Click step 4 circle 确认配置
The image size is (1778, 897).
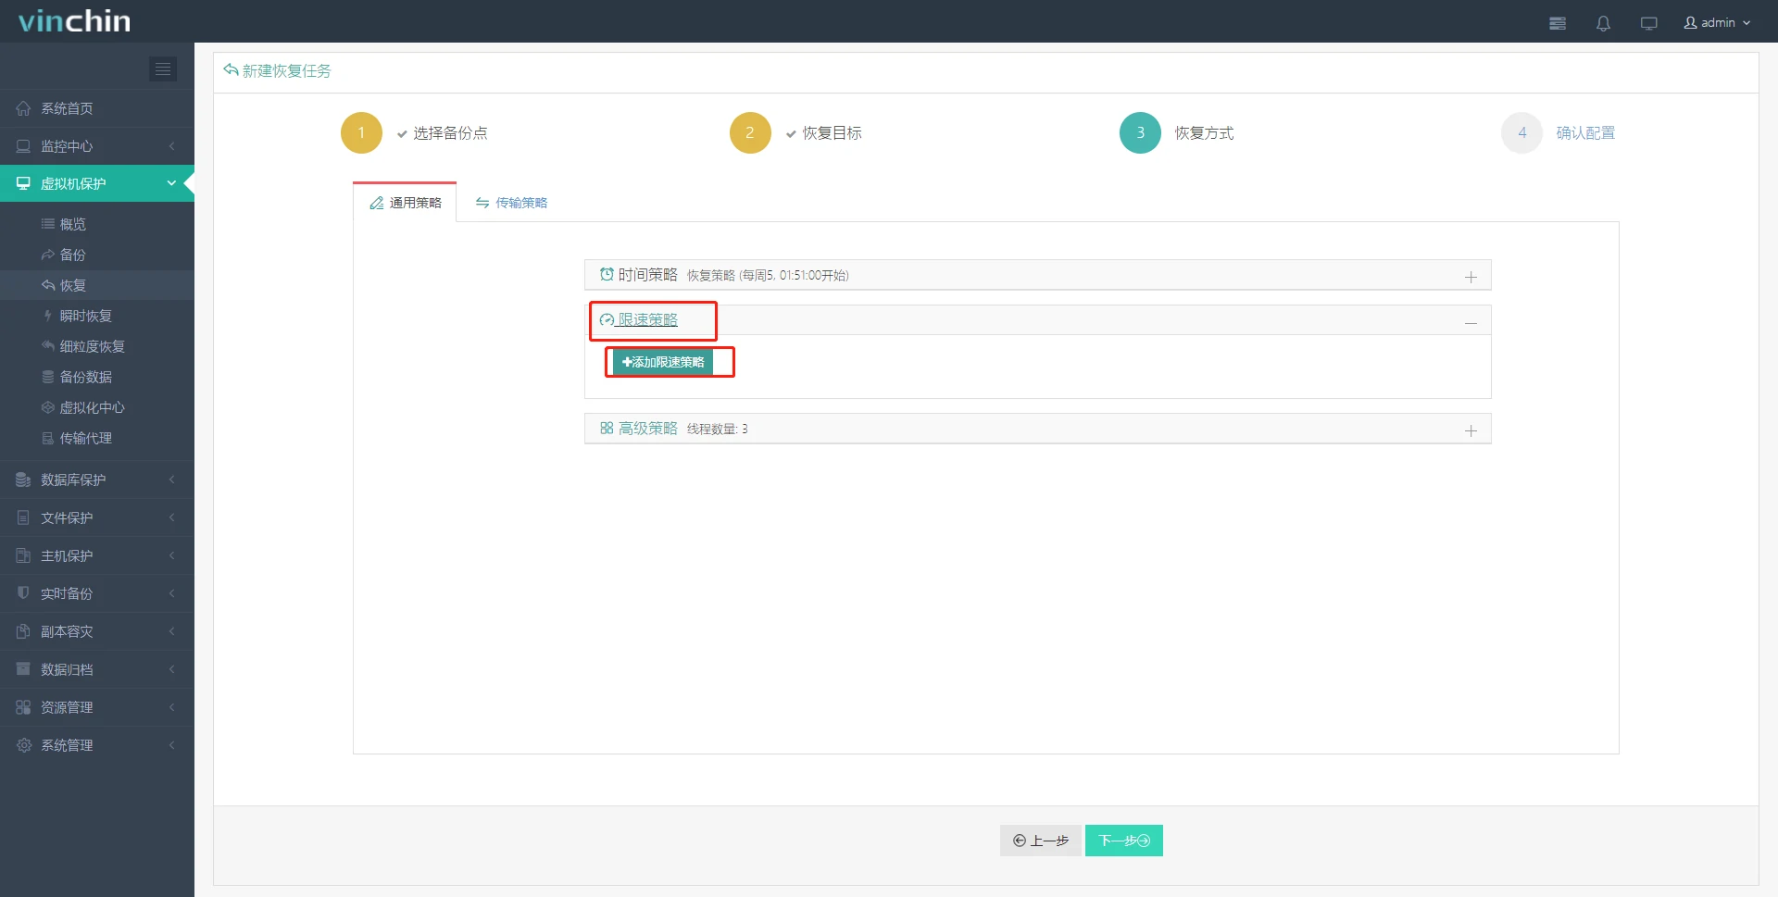pyautogui.click(x=1521, y=132)
